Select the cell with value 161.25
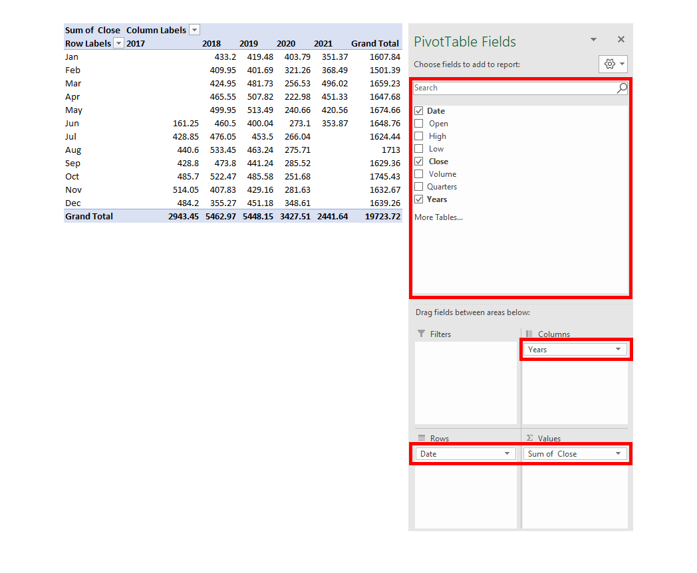The image size is (697, 573). click(186, 124)
